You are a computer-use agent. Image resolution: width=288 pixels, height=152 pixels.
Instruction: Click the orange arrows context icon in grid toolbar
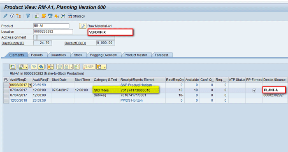pos(50,67)
